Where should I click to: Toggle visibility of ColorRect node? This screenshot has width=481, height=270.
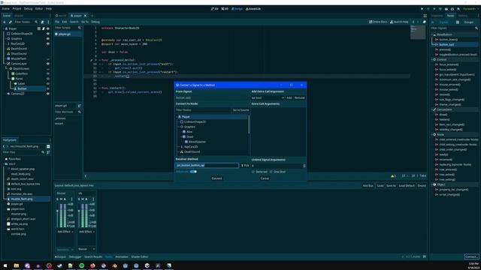pyautogui.click(x=48, y=73)
